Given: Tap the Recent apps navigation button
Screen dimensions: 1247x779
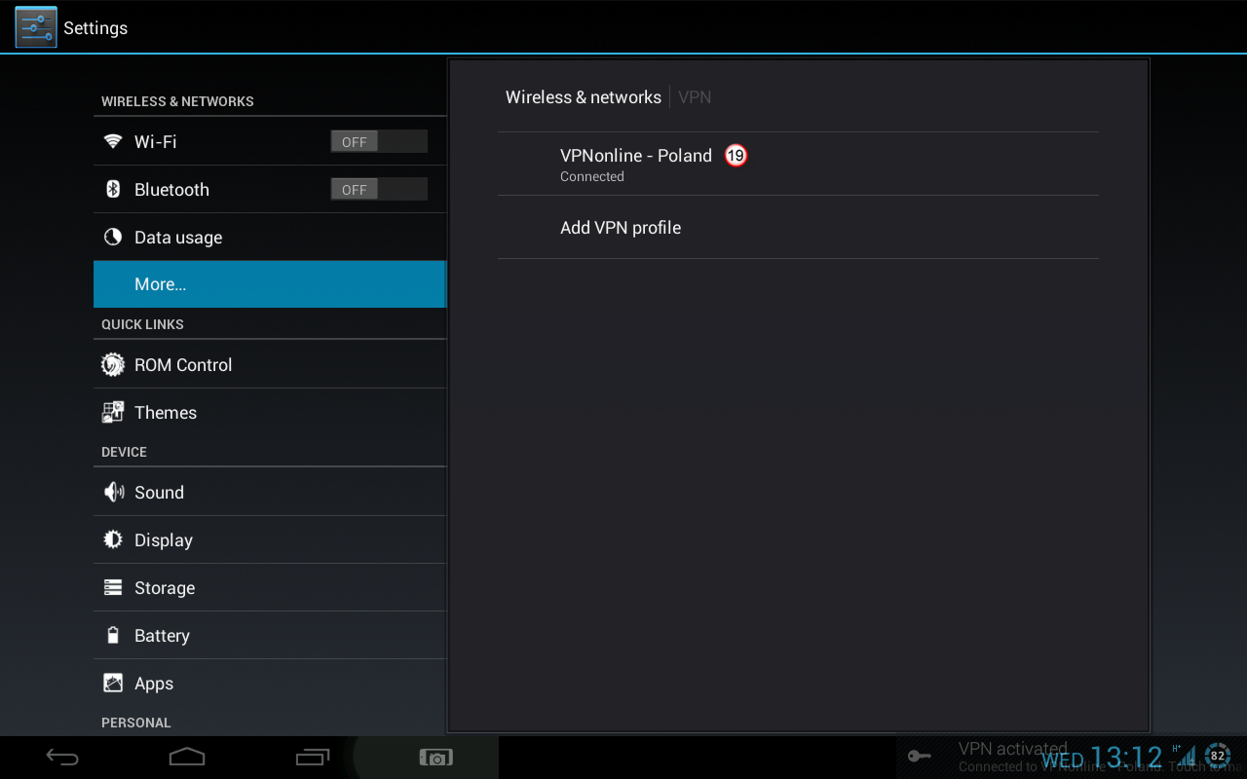Looking at the screenshot, I should tap(313, 757).
